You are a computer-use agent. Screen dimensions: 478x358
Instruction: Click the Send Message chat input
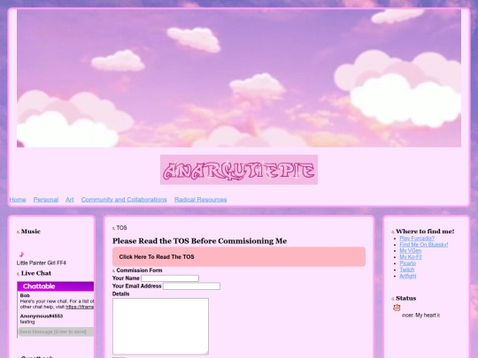[56, 331]
